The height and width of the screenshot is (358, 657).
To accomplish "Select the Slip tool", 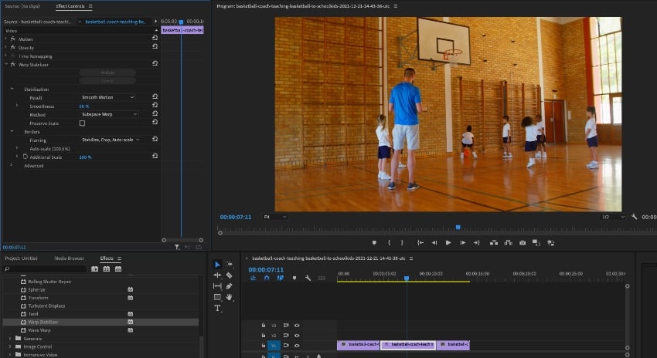I will [x=217, y=286].
